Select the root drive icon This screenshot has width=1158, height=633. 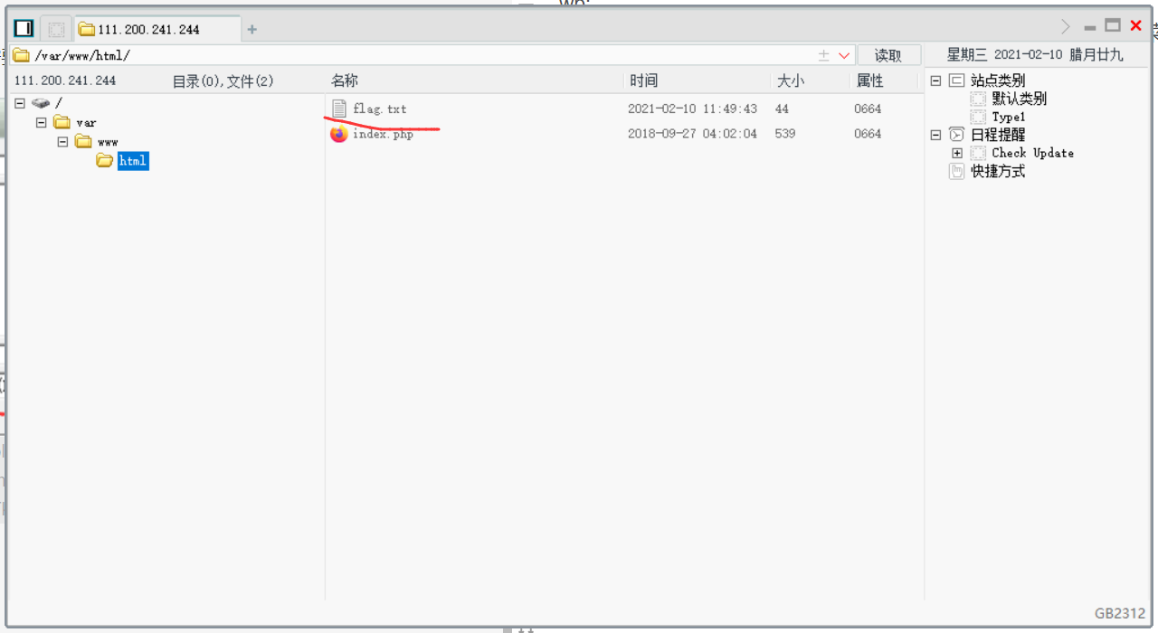click(x=41, y=103)
